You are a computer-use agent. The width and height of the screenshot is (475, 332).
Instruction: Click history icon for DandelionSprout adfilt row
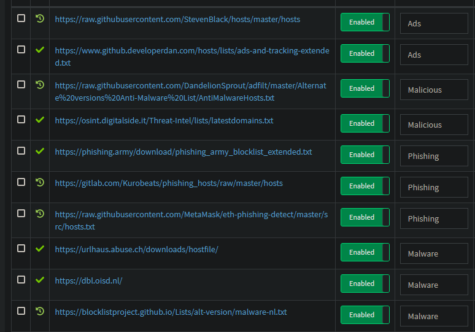tap(40, 85)
